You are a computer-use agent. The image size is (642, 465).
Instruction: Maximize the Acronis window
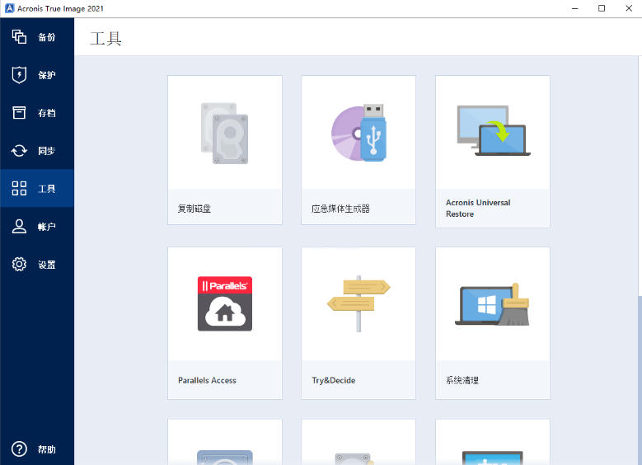click(602, 8)
